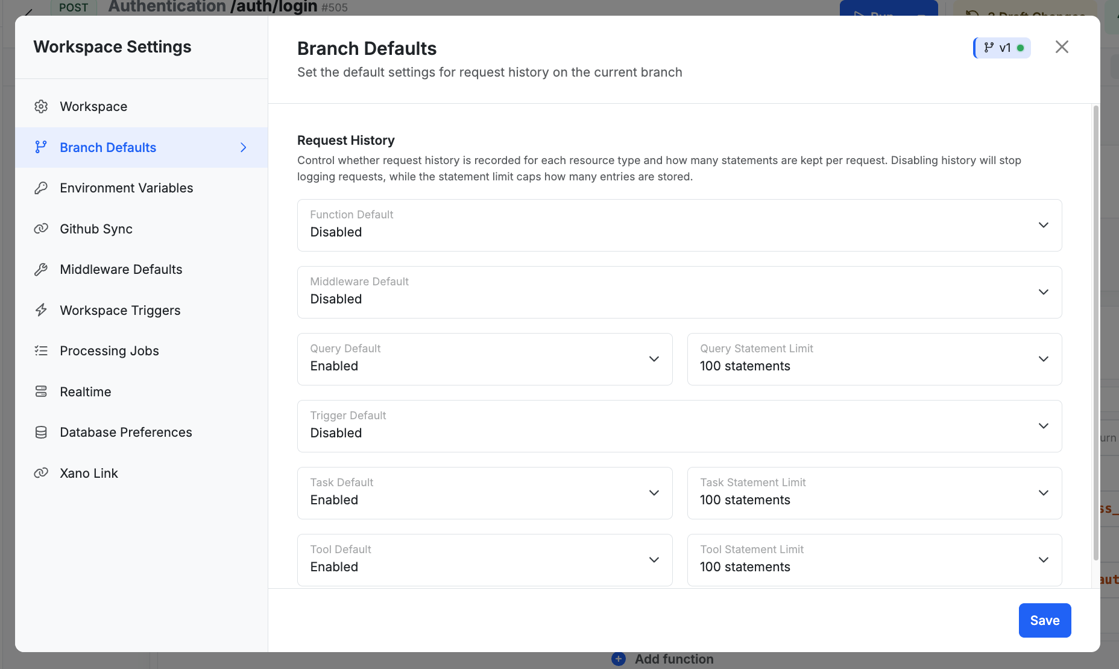The height and width of the screenshot is (669, 1119).
Task: Select the Processing Jobs list icon
Action: [x=41, y=350]
